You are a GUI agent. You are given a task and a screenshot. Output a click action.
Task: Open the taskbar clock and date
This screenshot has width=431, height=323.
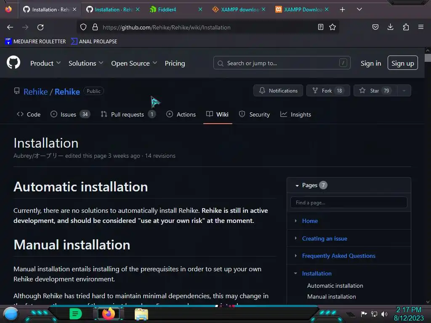[x=409, y=314]
